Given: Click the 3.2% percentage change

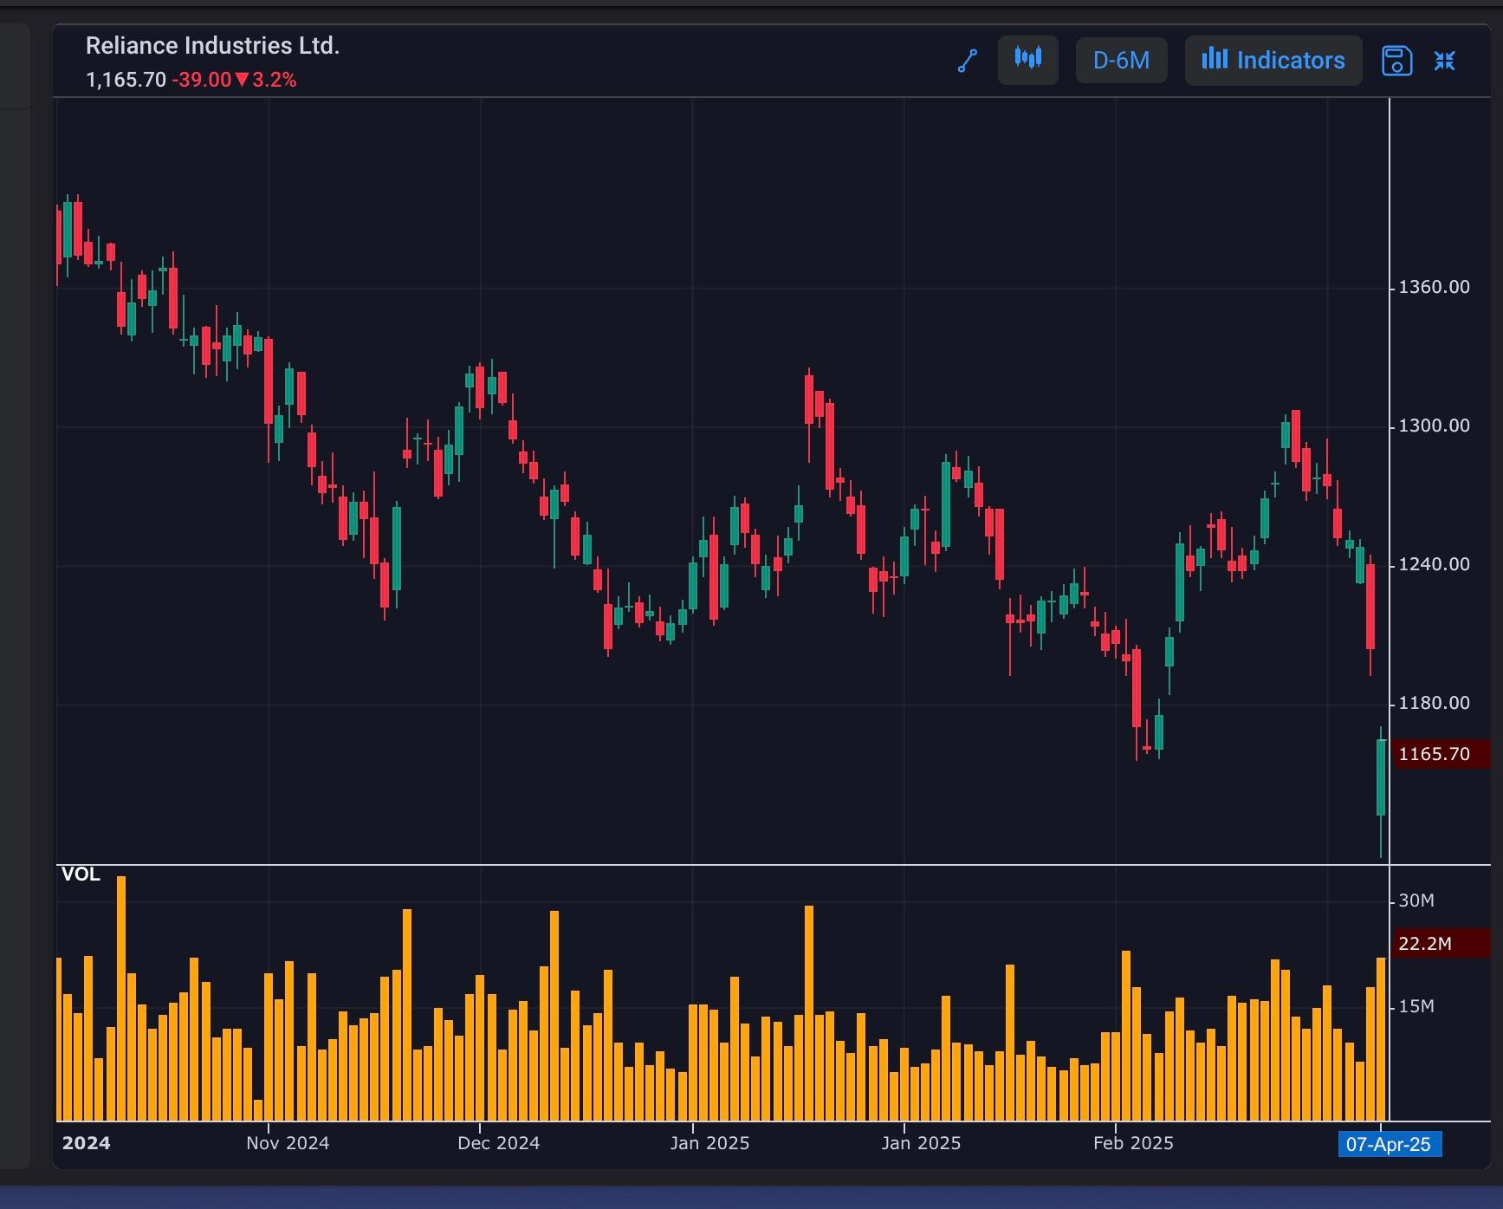Looking at the screenshot, I should [x=275, y=80].
